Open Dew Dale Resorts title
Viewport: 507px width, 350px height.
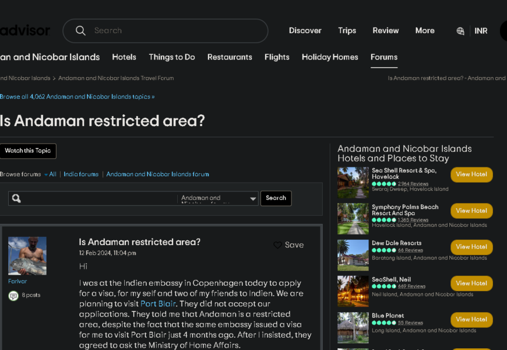(397, 243)
